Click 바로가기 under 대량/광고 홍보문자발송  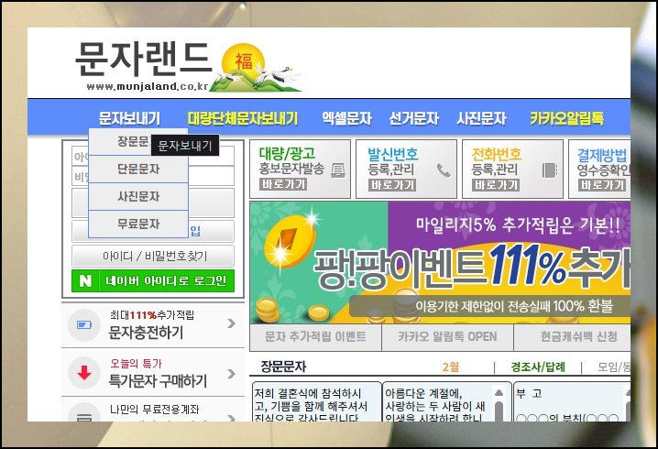(x=283, y=184)
